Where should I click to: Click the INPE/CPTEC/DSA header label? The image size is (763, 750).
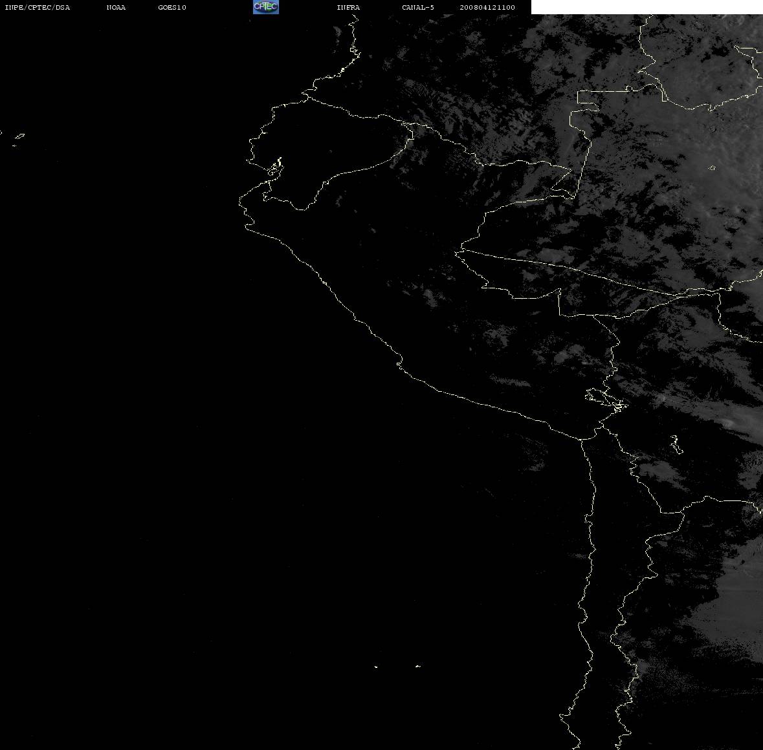[x=37, y=7]
